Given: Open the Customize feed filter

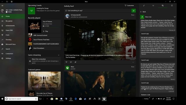Looking at the screenshot, I should 129,6.
